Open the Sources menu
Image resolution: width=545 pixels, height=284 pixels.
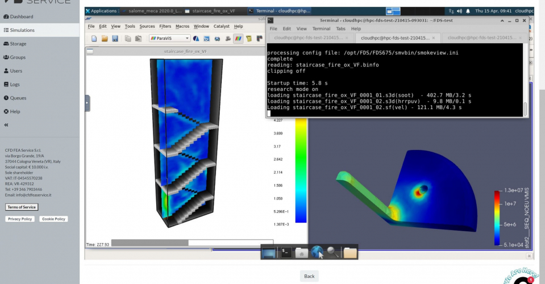pos(147,26)
